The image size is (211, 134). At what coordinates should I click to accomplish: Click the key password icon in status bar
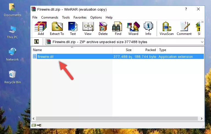click(x=39, y=125)
